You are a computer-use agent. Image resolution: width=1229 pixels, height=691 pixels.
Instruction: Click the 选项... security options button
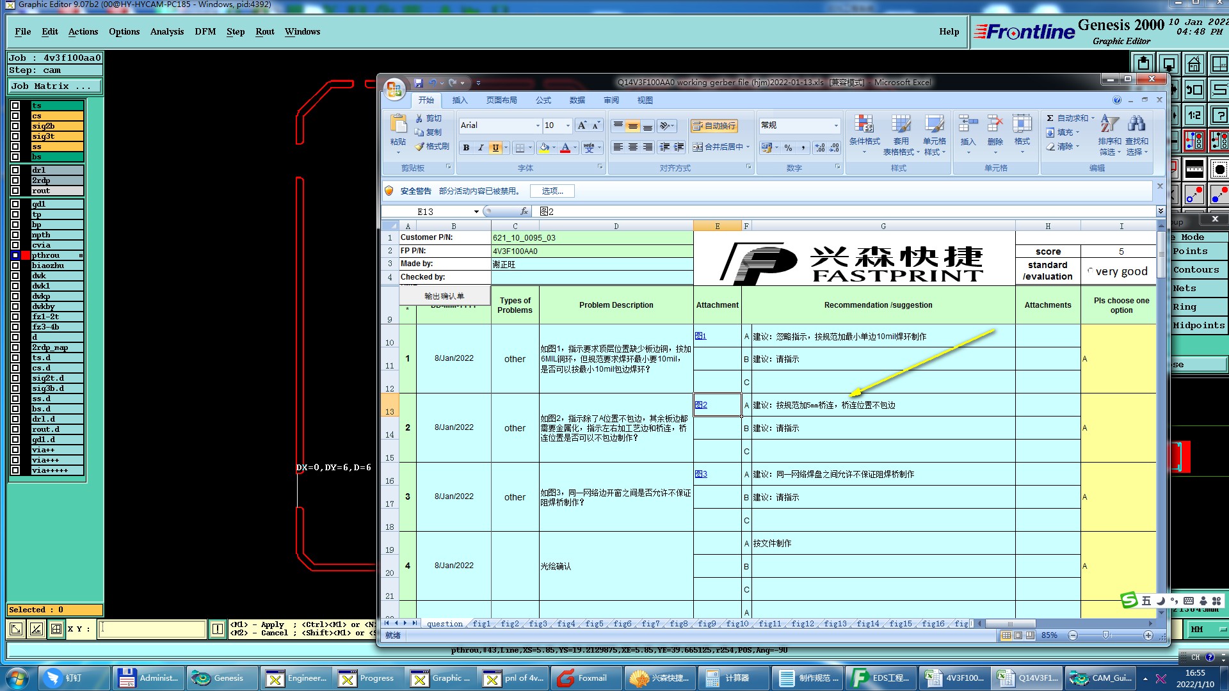pyautogui.click(x=552, y=191)
